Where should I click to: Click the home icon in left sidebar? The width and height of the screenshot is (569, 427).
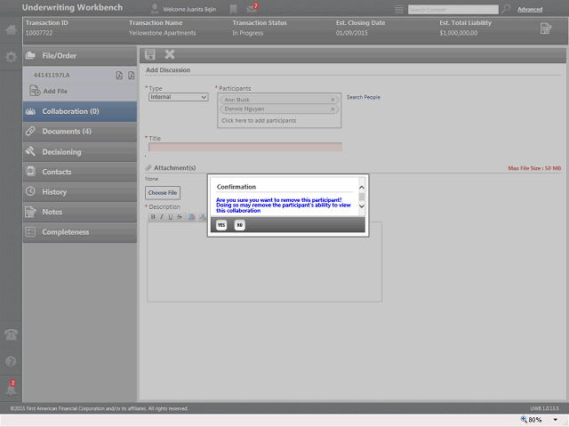(x=11, y=29)
